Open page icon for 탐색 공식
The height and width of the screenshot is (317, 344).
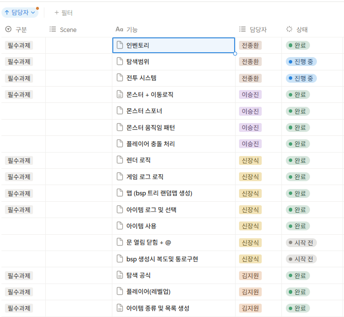tap(120, 275)
